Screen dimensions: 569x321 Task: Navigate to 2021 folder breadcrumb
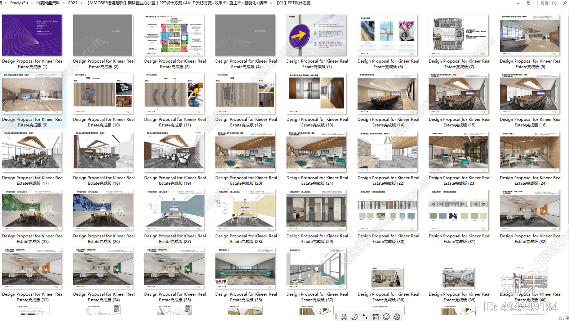(73, 3)
